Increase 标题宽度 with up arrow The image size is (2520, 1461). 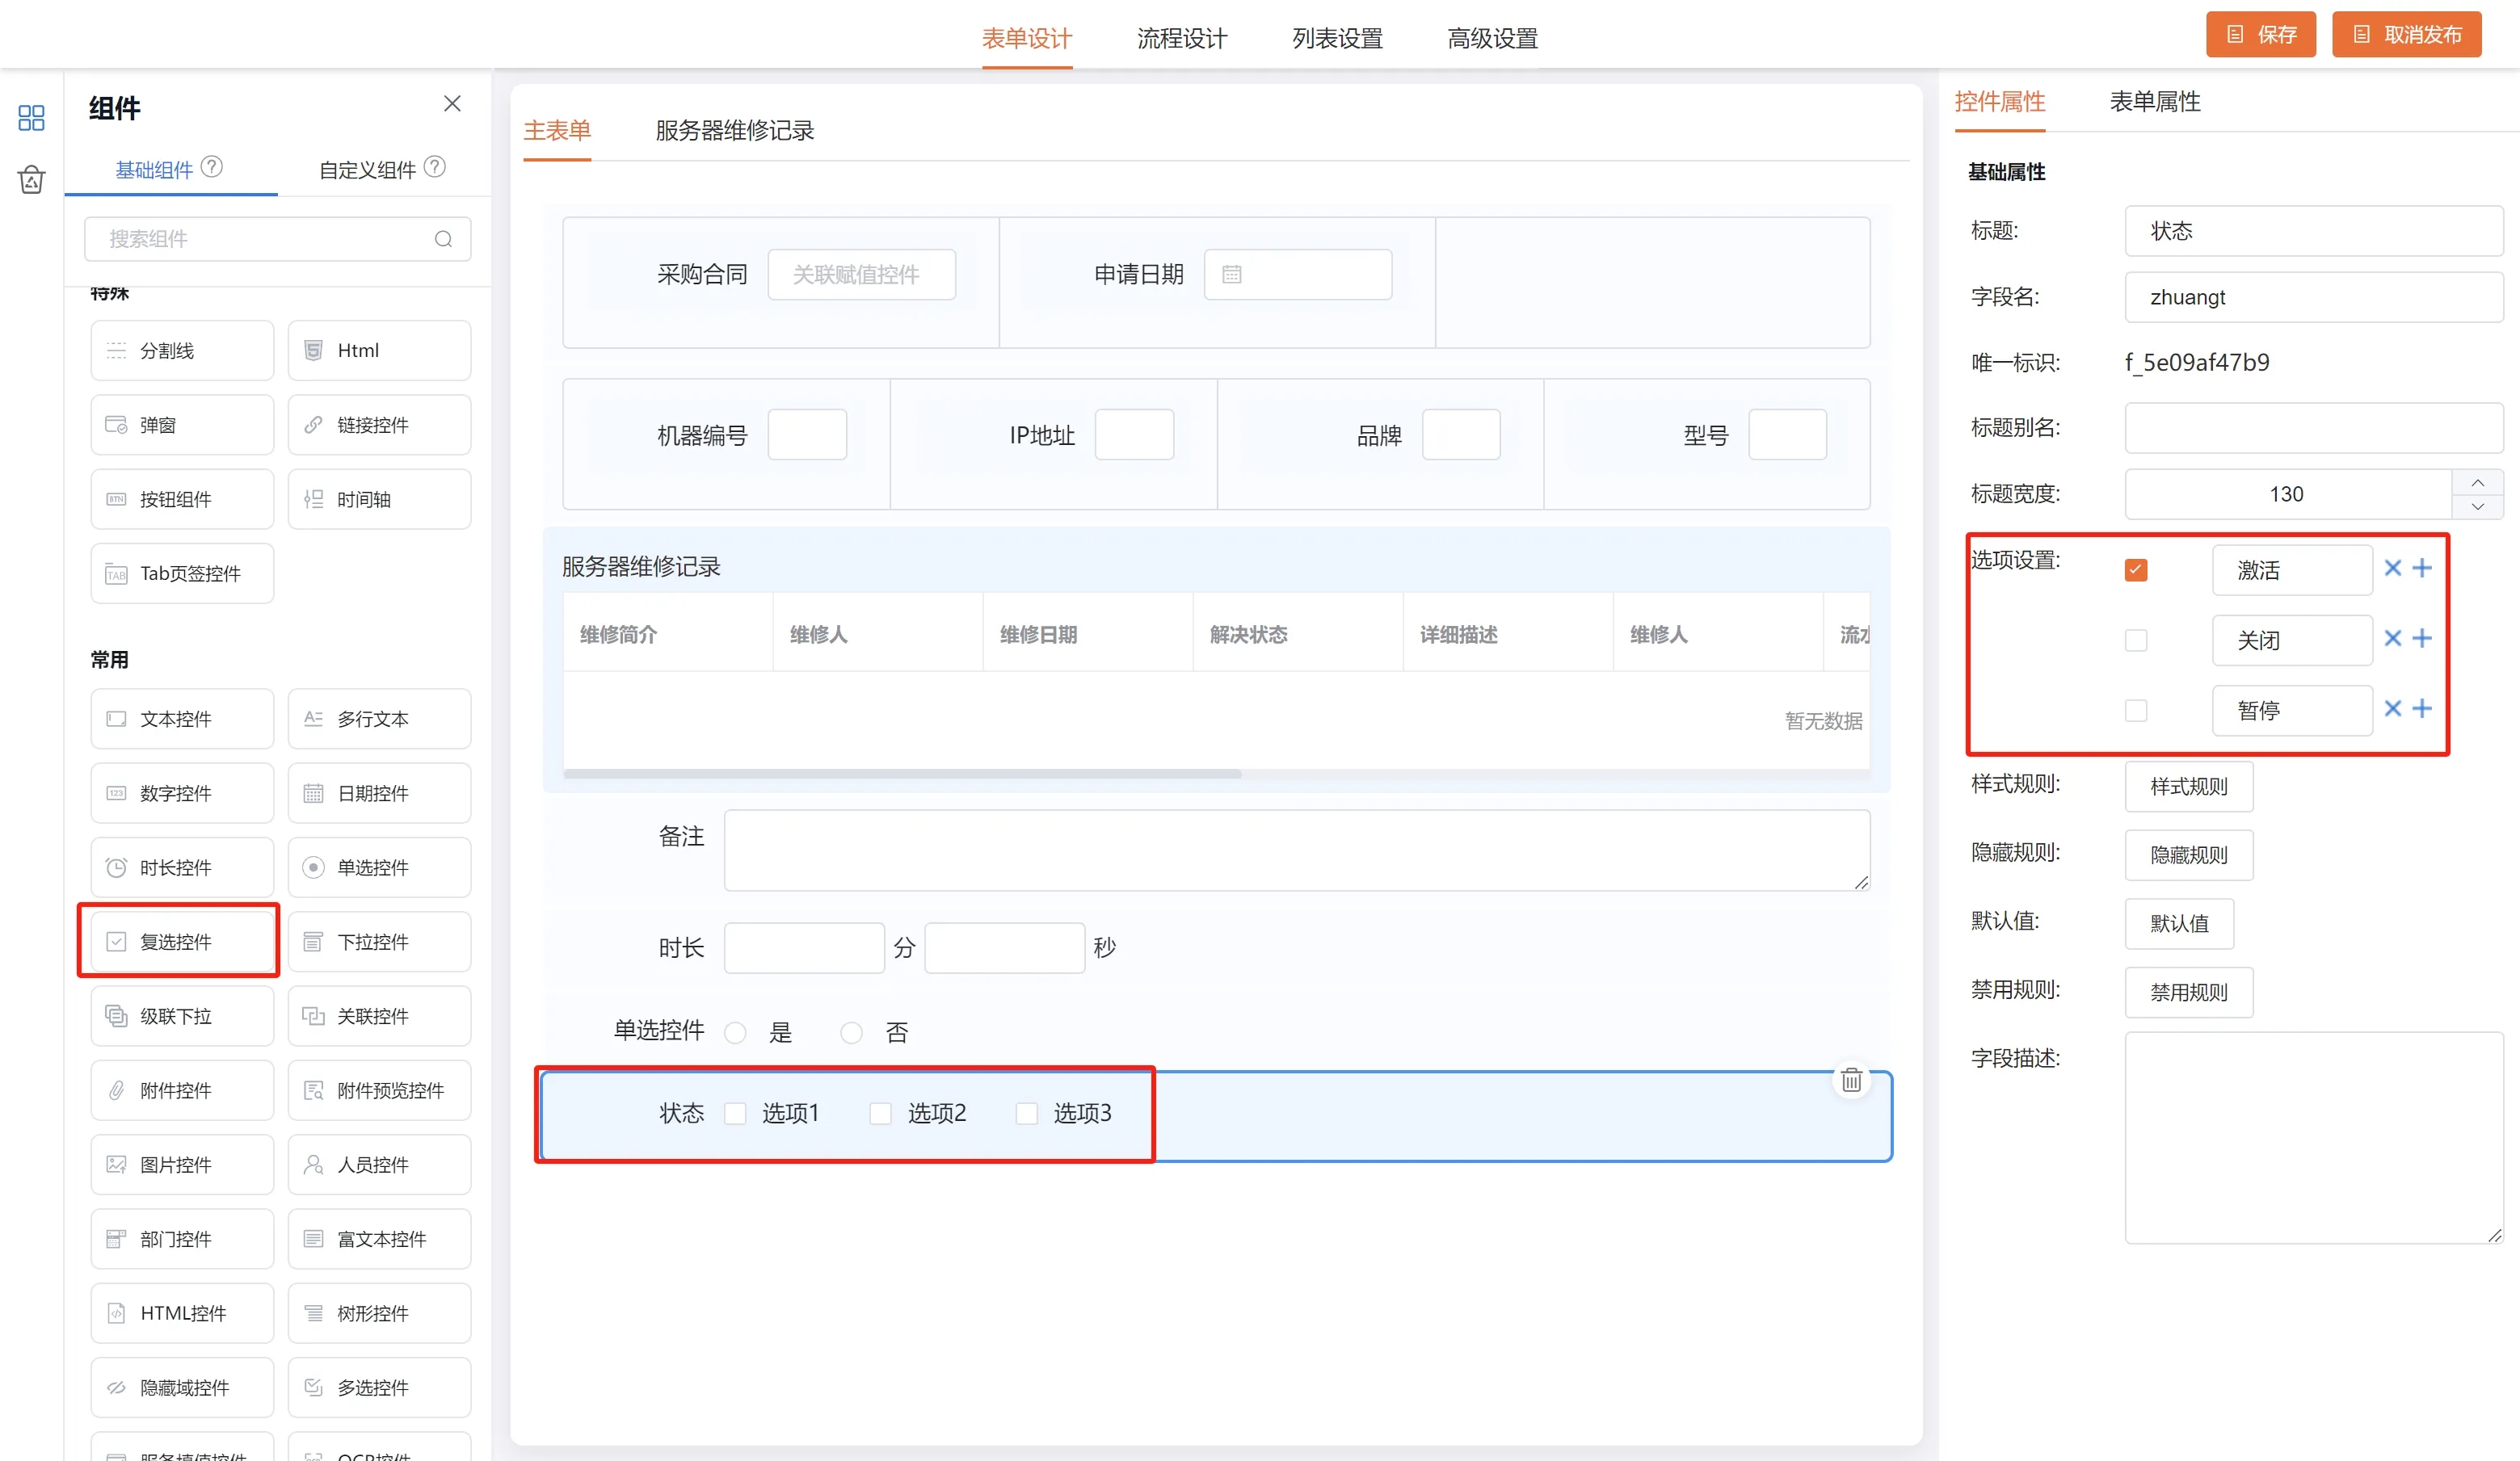click(x=2477, y=483)
